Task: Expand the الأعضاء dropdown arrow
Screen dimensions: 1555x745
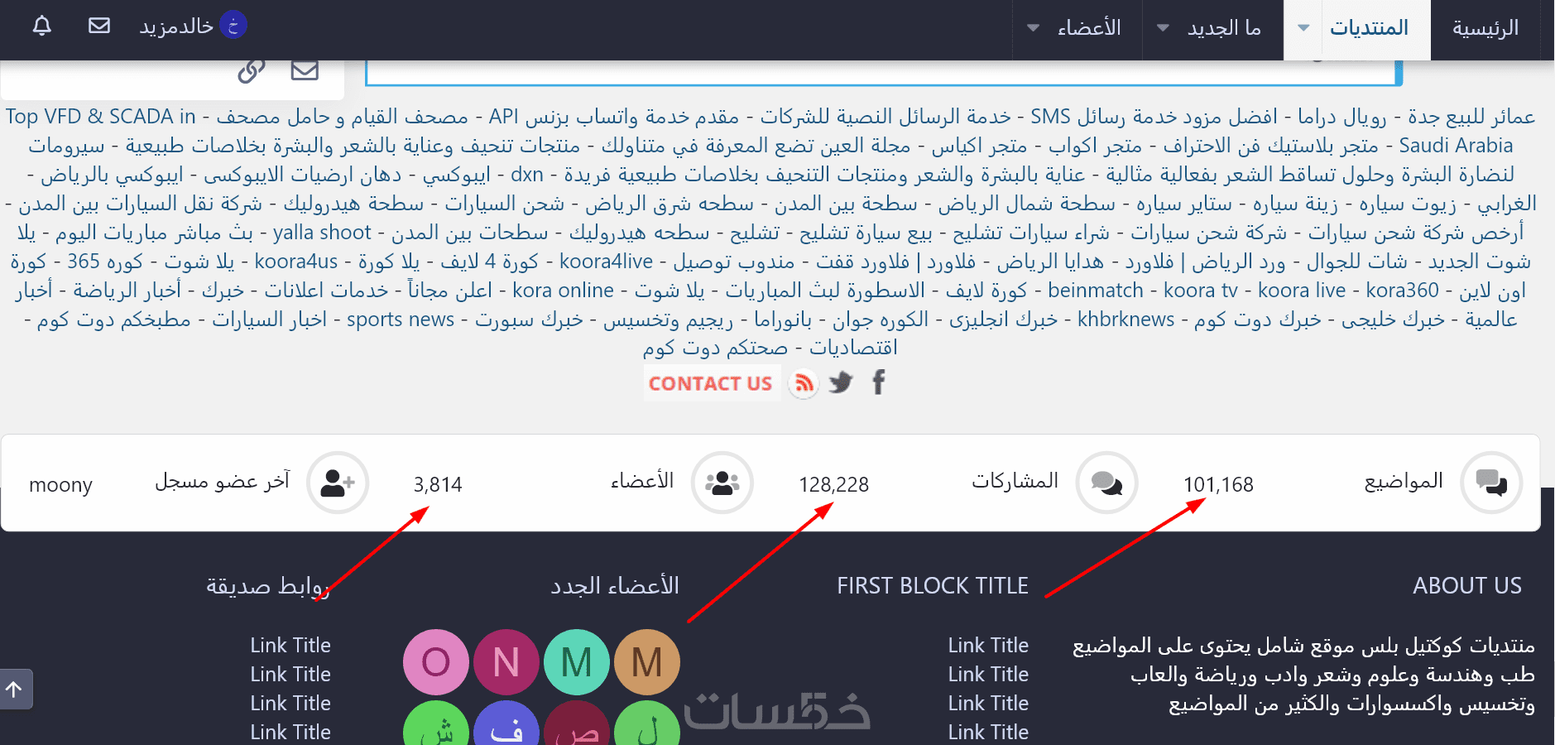Action: point(1033,28)
